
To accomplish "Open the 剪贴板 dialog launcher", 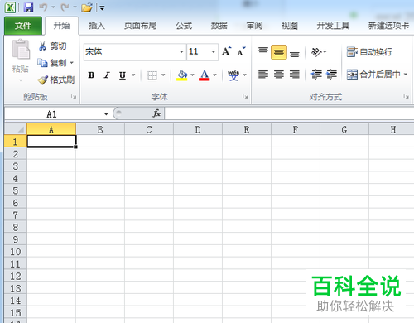I will (74, 96).
